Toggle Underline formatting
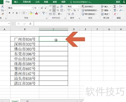 tap(17, 13)
